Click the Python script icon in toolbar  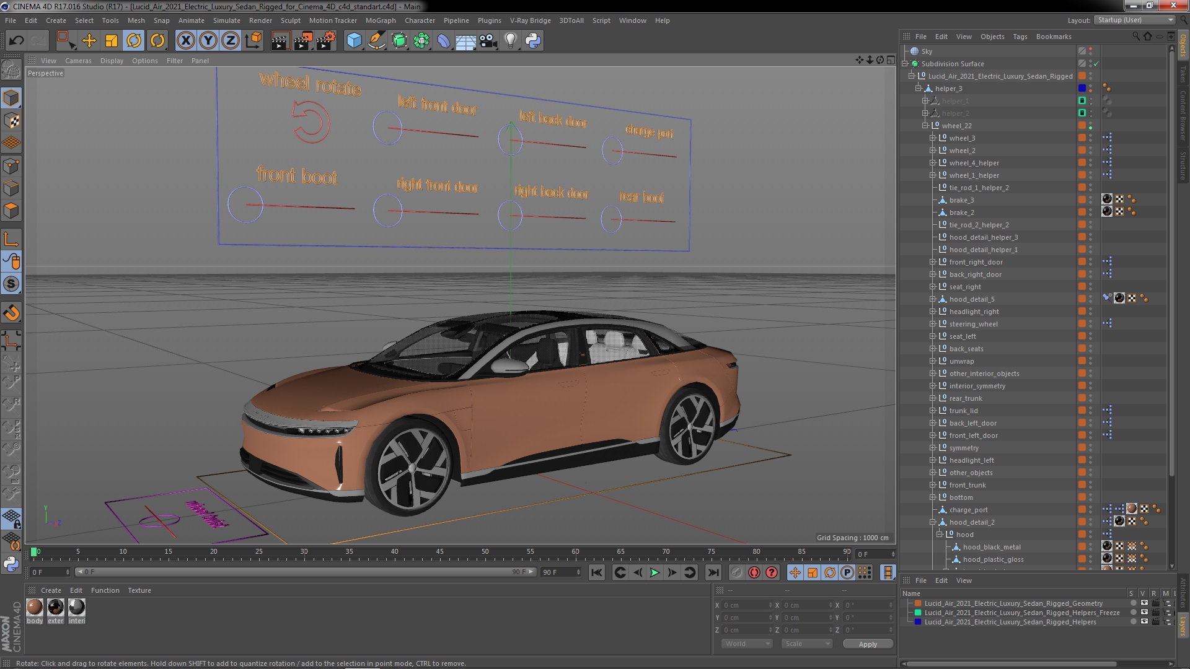point(533,41)
